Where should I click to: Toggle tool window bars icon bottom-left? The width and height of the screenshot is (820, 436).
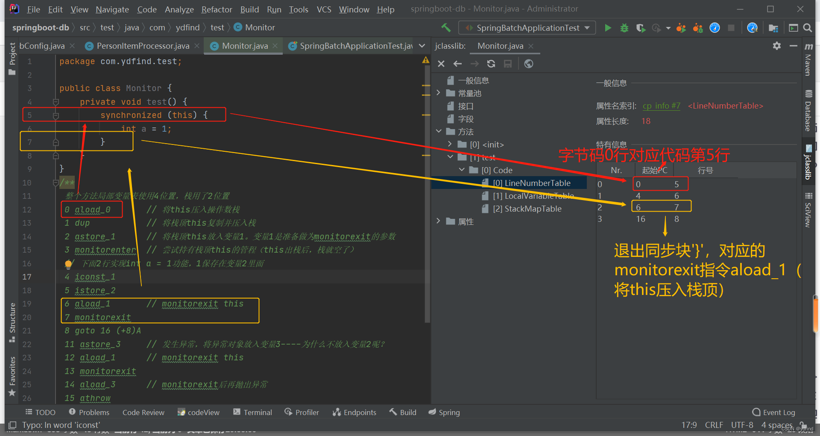pos(12,425)
